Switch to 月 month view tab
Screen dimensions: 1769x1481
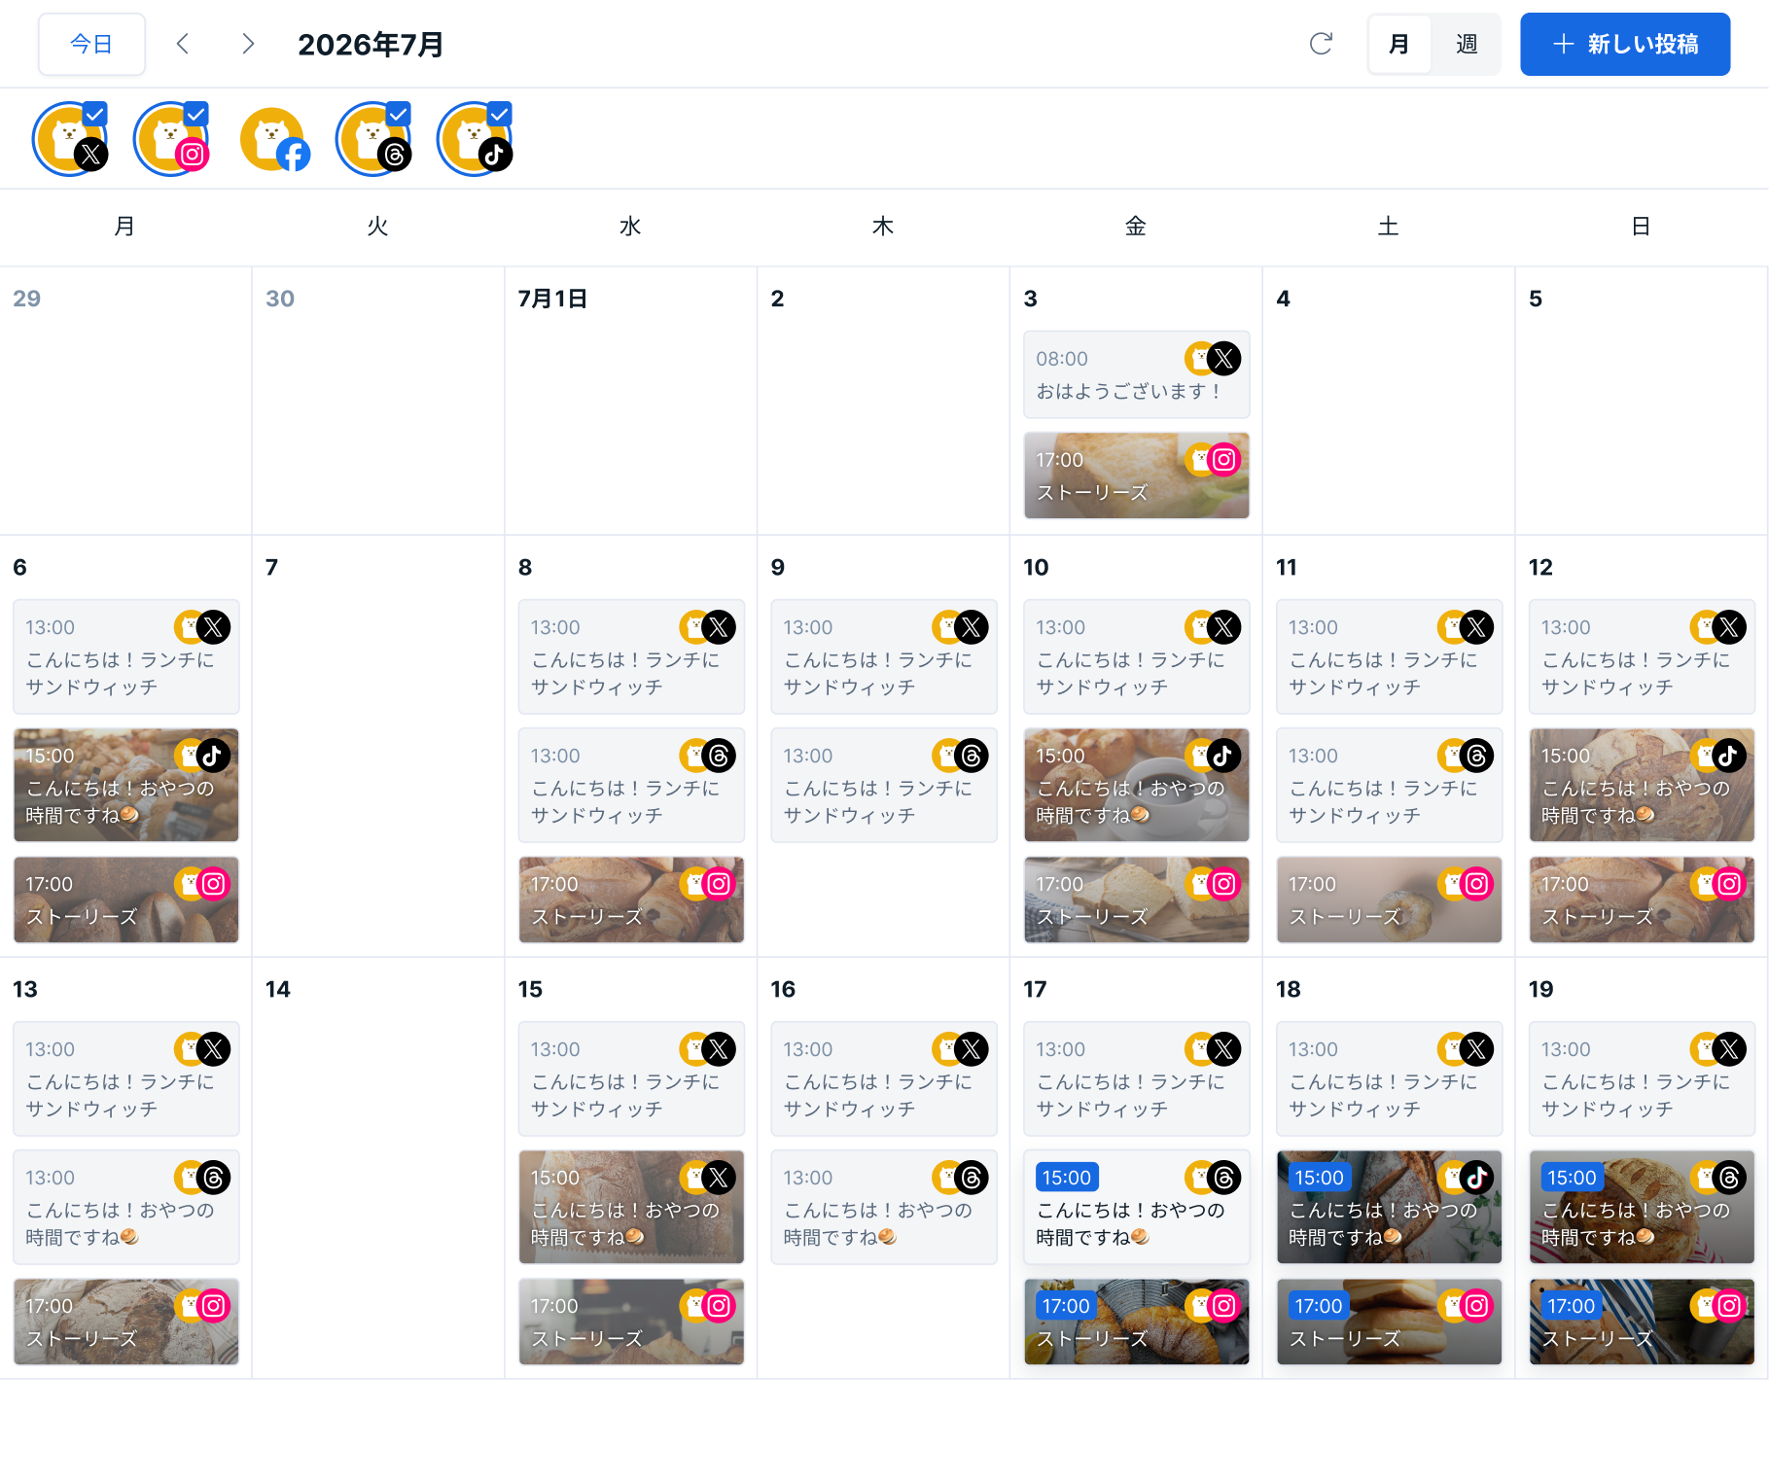tap(1399, 44)
